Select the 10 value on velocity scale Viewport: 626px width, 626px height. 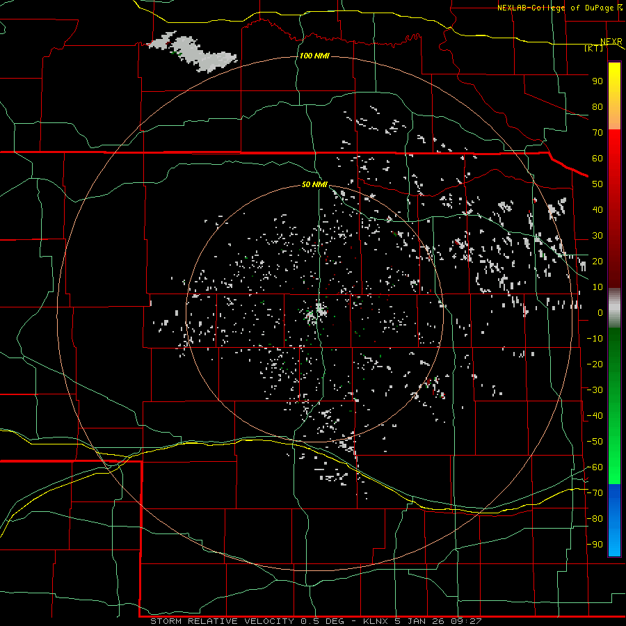point(597,287)
